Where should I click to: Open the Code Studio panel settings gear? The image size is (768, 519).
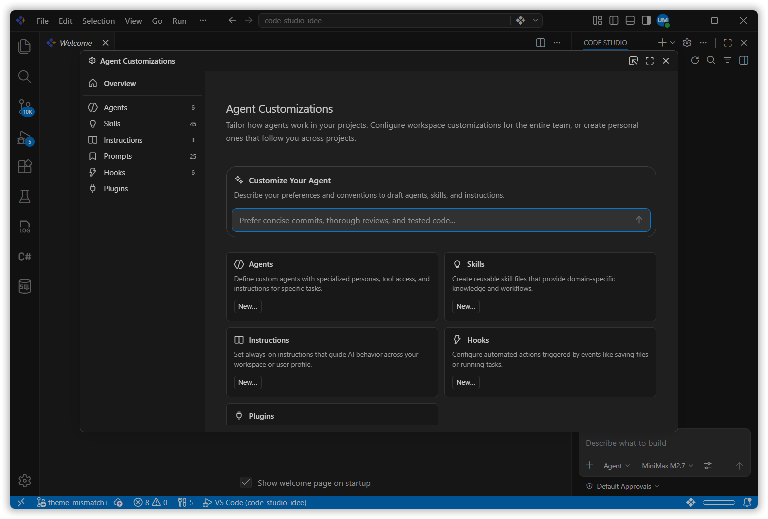[687, 43]
